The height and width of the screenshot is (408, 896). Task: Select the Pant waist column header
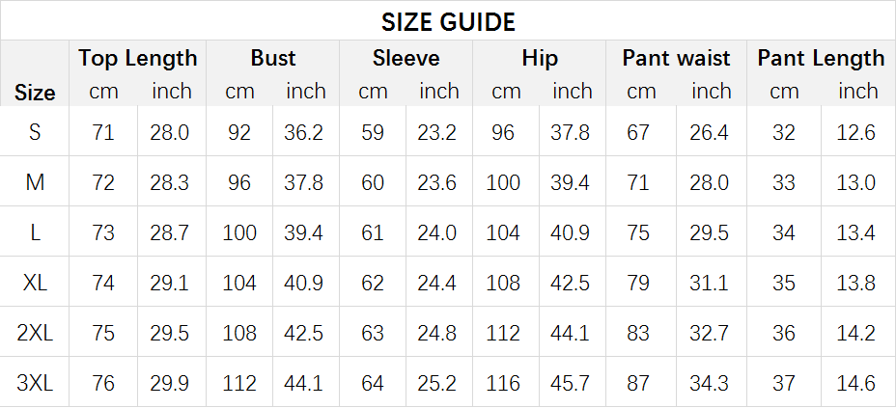point(676,58)
